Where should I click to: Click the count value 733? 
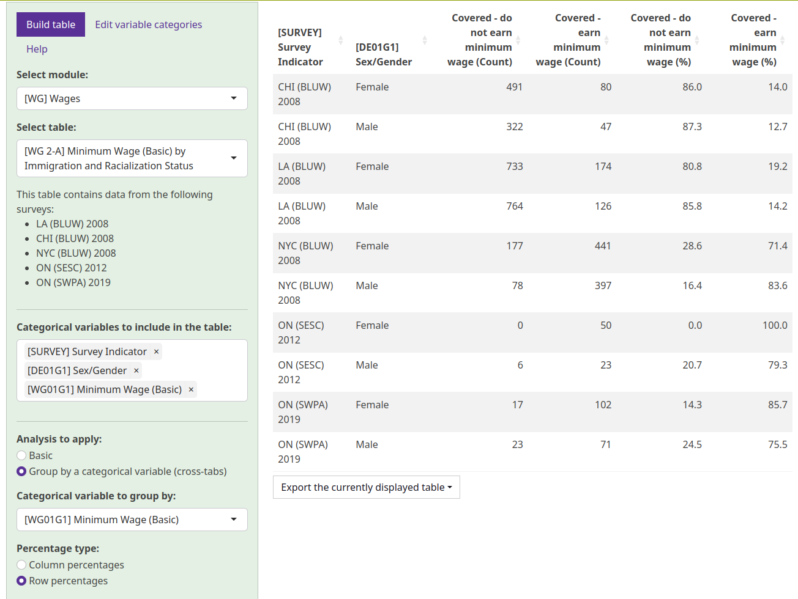514,166
